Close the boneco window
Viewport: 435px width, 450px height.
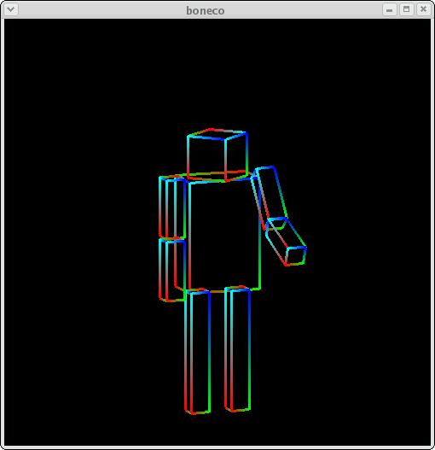(x=424, y=9)
